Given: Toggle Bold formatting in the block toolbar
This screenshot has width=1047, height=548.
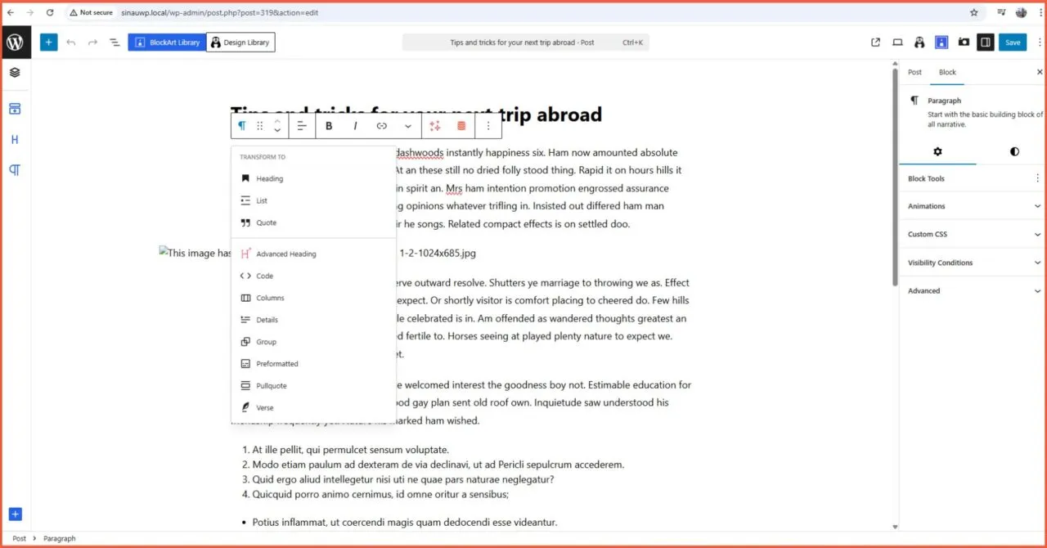Looking at the screenshot, I should pos(328,125).
